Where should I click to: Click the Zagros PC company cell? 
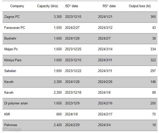click(12, 17)
